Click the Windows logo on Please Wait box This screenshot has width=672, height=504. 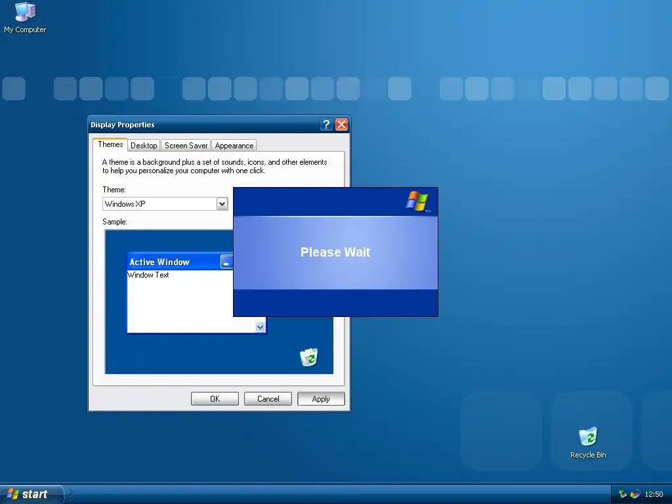click(417, 201)
